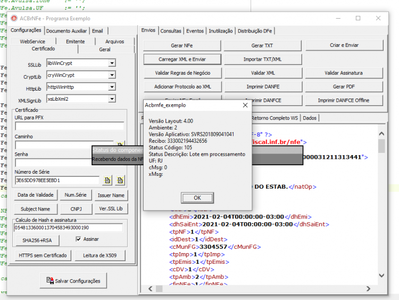Click the Recibo number 333002194432656 text

pyautogui.click(x=187, y=141)
